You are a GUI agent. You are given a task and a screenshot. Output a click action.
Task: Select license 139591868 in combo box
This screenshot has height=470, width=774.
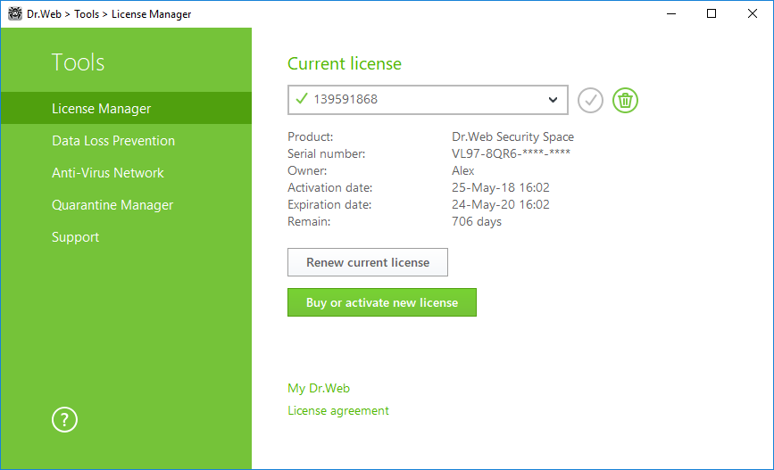[x=428, y=100]
